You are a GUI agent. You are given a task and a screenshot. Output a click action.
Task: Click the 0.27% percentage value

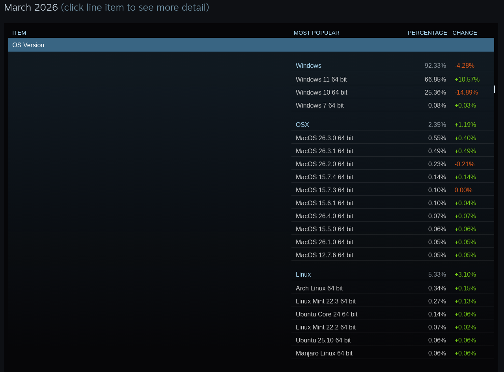point(437,301)
